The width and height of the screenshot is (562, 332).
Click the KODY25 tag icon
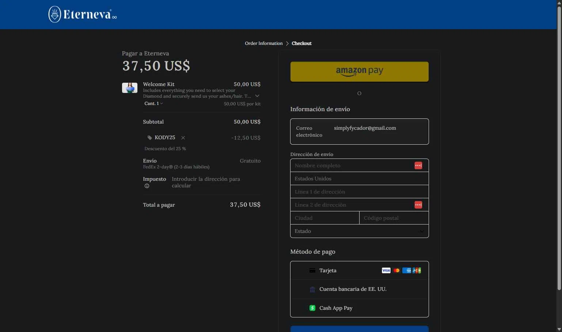(149, 138)
